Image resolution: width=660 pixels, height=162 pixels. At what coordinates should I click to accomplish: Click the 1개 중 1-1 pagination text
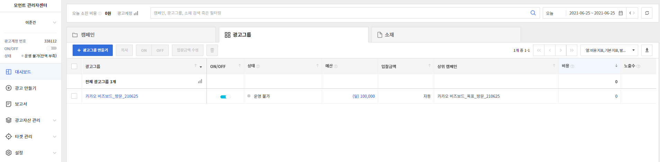521,50
